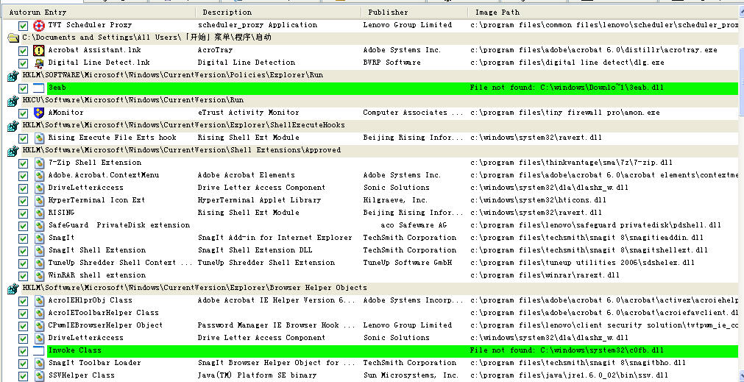Click 'Computer Associates' publisher cell
Image resolution: width=744 pixels, height=382 pixels.
(414, 113)
